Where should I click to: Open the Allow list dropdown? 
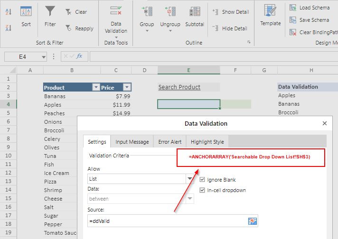pyautogui.click(x=190, y=179)
